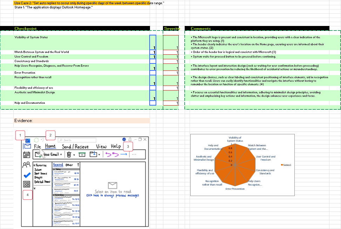Screen dimensions: 341x229
Task: Select the Inbox folder in wireframe
Action: coord(38,170)
